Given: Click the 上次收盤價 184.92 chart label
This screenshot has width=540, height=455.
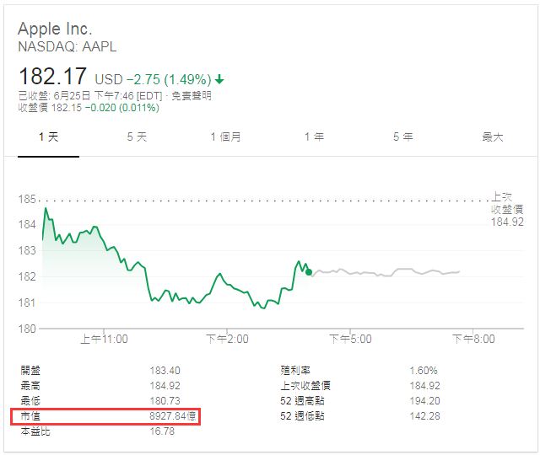Looking at the screenshot, I should pos(507,209).
